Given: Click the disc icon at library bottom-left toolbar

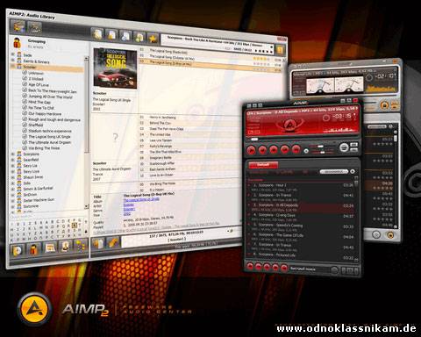Looking at the screenshot, I should tap(18, 249).
